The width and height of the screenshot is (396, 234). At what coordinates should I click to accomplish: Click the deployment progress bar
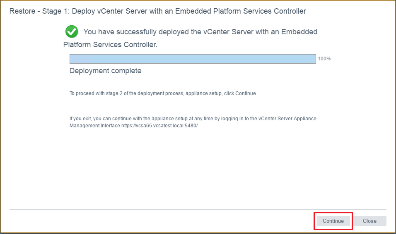[193, 59]
